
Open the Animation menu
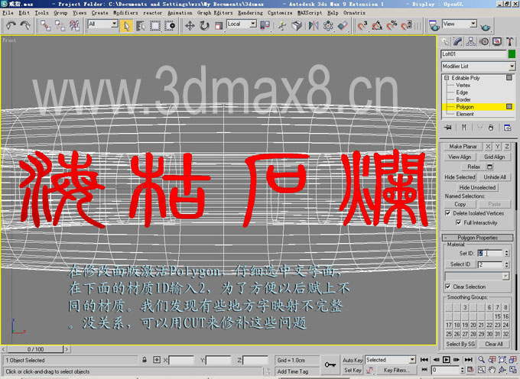(180, 12)
